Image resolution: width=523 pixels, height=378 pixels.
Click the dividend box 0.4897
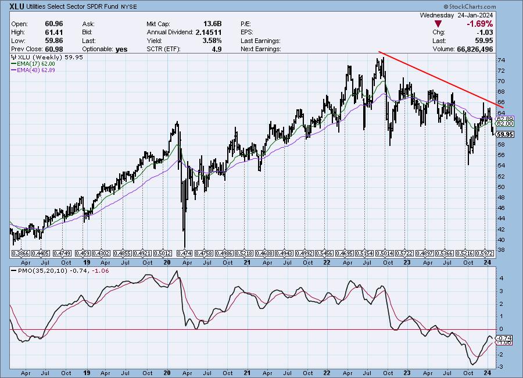pos(425,254)
